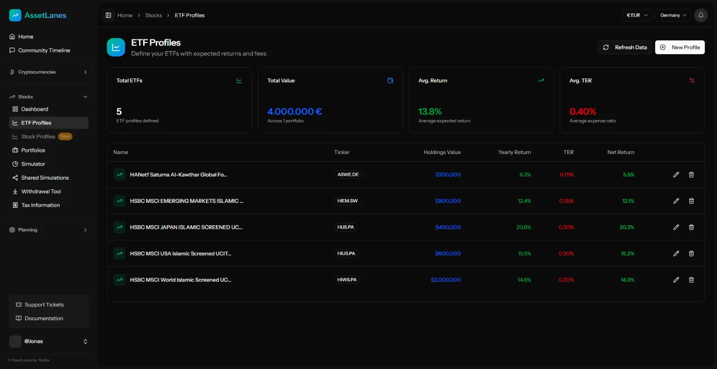
Task: Expand the Planning sidebar section
Action: click(49, 230)
